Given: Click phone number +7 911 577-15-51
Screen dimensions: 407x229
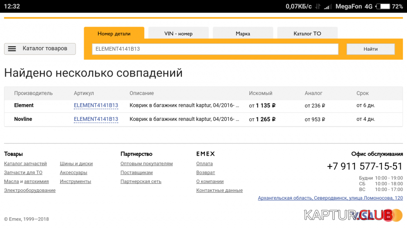Looking at the screenshot, I should coord(364,167).
